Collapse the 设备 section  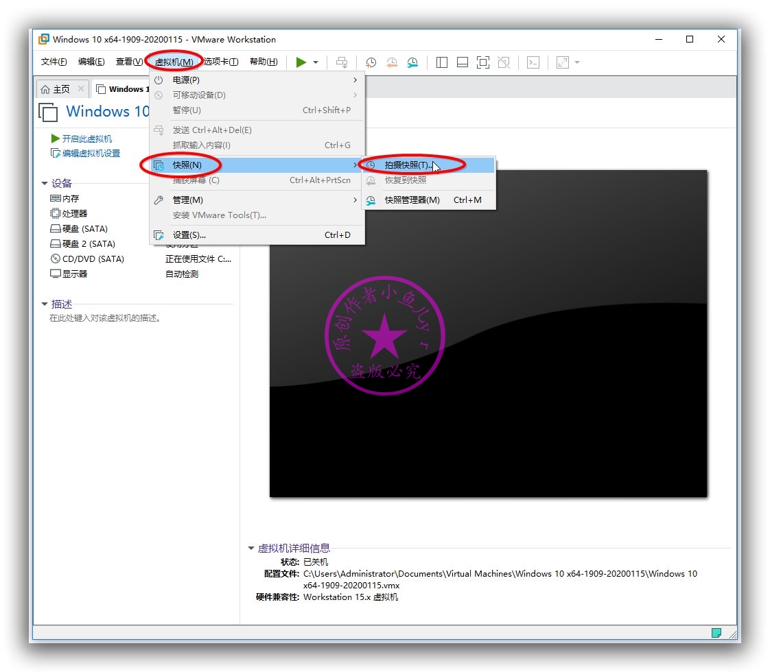(x=45, y=184)
